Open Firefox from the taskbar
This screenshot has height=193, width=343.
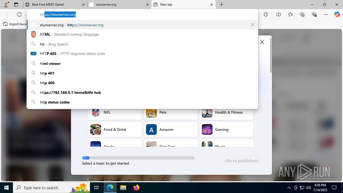tap(136, 188)
